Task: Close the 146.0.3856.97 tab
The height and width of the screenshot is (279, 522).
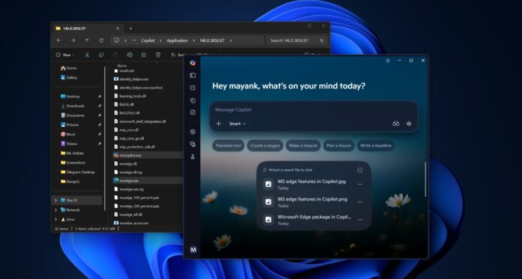Action: tap(118, 28)
